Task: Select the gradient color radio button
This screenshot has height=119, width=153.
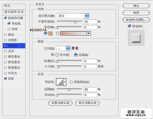Action: (x=57, y=33)
